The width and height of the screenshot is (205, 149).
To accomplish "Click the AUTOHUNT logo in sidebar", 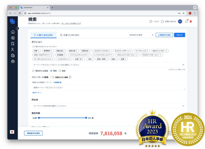I will 12,21.
